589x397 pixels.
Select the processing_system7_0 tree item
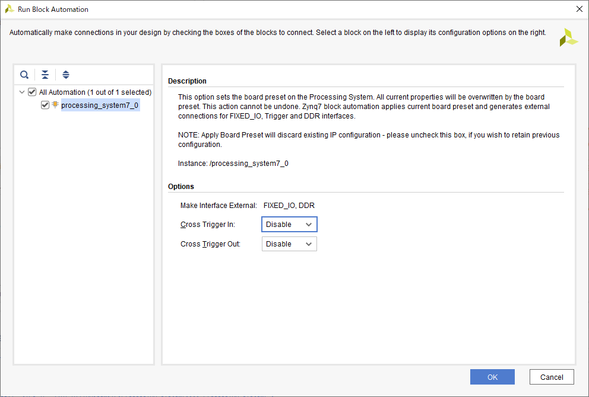100,105
